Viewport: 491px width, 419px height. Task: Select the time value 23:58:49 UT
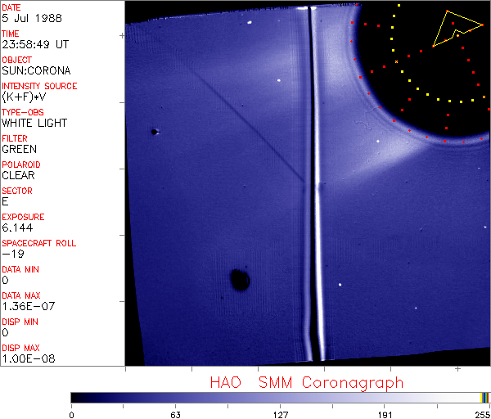pyautogui.click(x=35, y=44)
